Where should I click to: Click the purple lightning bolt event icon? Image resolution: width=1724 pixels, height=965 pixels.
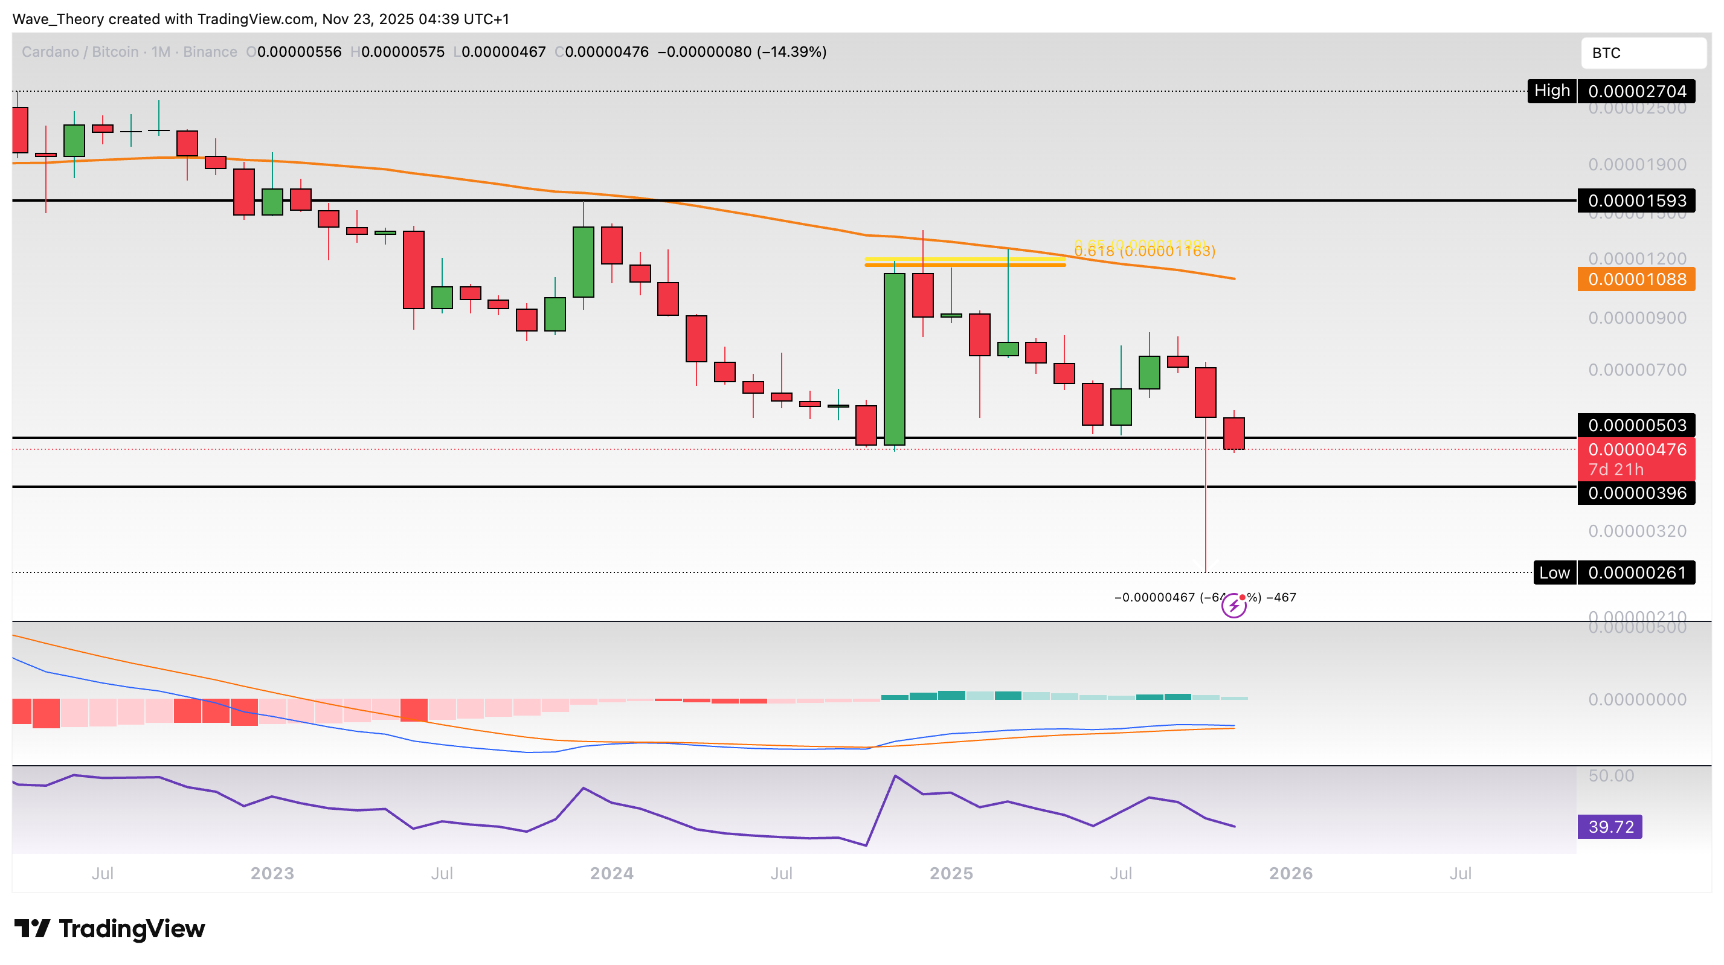(x=1233, y=606)
